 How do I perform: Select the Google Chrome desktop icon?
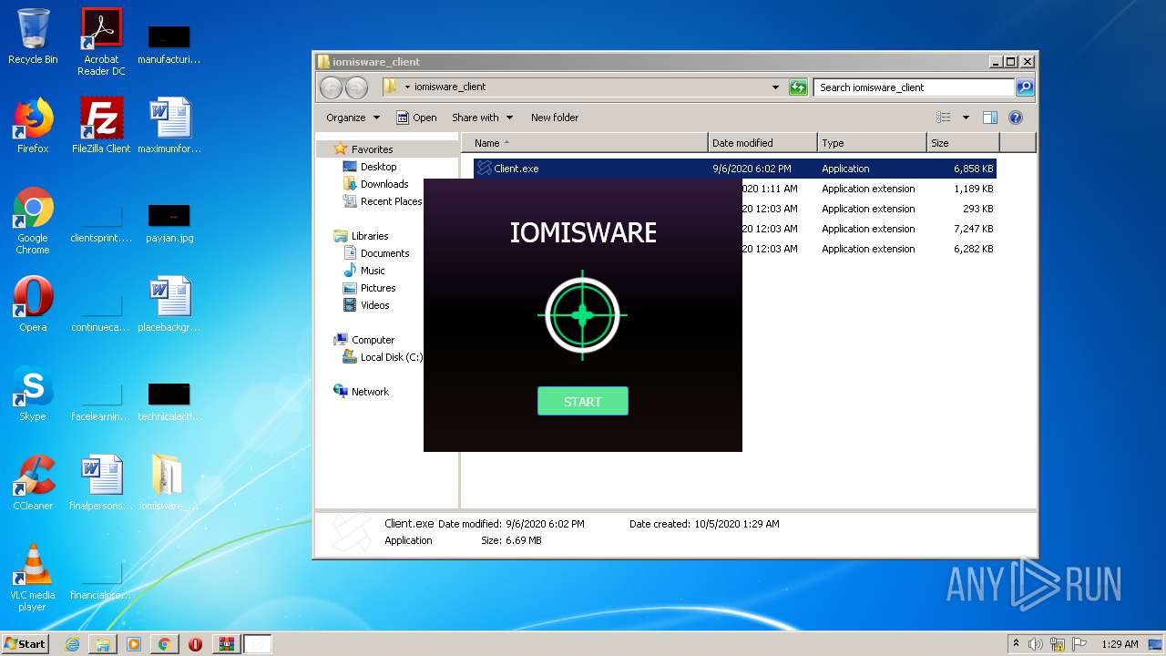click(x=33, y=221)
